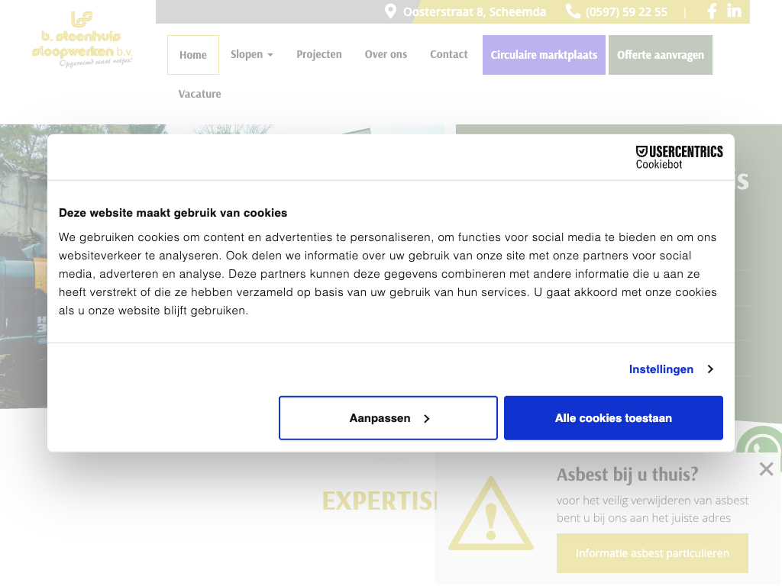Allow all cookies with Alle cookies toestaan

(x=613, y=418)
